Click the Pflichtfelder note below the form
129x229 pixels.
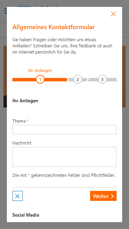tap(64, 175)
